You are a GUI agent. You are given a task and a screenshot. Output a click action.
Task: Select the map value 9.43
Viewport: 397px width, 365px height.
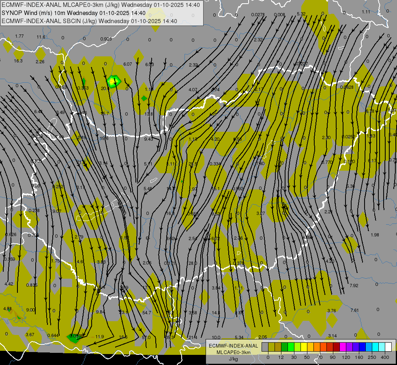pyautogui.click(x=149, y=139)
